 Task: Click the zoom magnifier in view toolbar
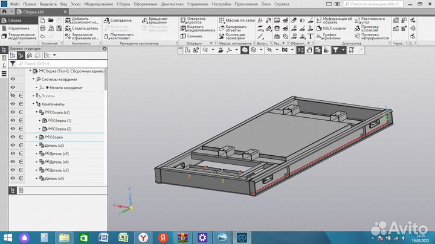pos(205,50)
